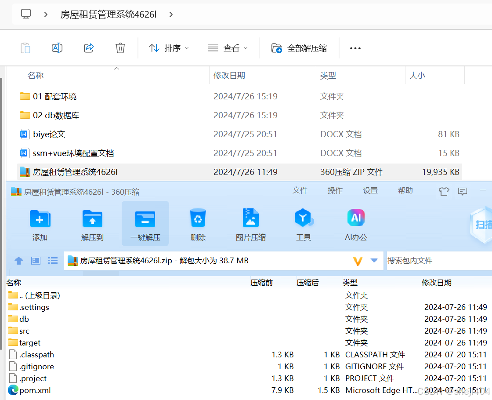The height and width of the screenshot is (400, 492).
Task: Open the 图片压缩 image compression tool
Action: click(251, 223)
